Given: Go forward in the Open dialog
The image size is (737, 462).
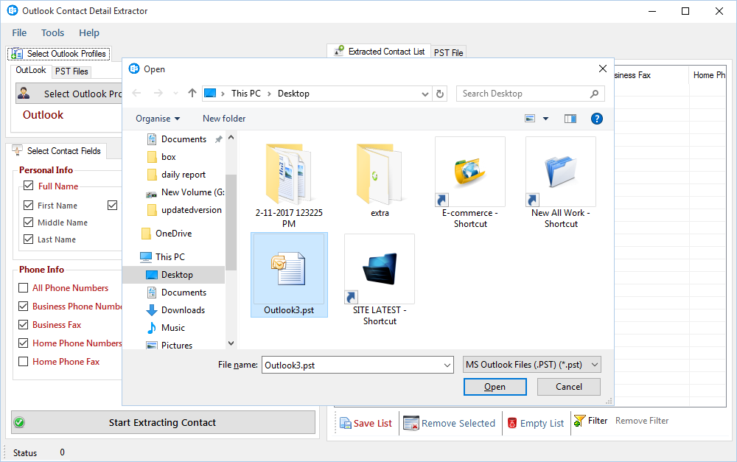Looking at the screenshot, I should [158, 93].
